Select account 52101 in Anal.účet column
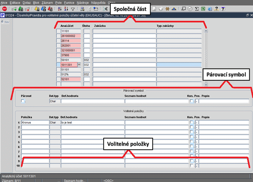 coord(71,79)
